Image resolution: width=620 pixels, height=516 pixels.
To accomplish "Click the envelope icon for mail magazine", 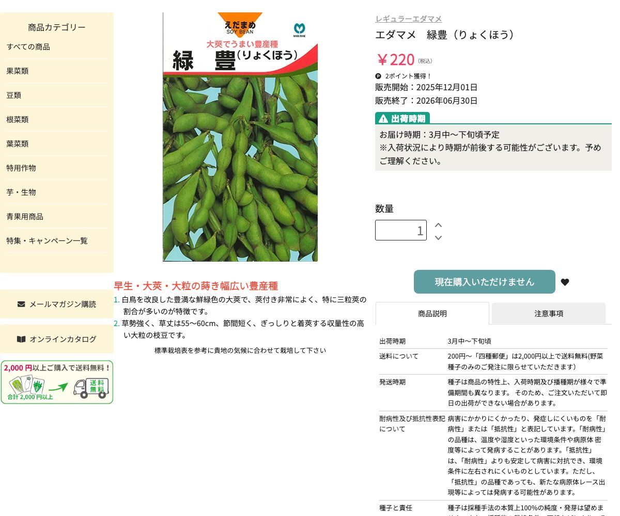I will (21, 304).
